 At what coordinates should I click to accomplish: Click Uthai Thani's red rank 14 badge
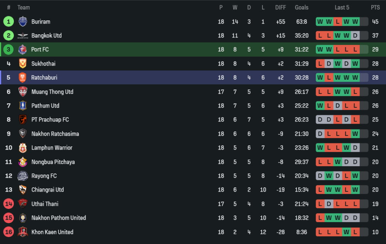click(x=8, y=204)
